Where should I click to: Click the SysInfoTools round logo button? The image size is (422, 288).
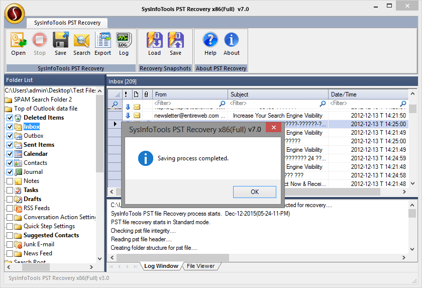[15, 14]
